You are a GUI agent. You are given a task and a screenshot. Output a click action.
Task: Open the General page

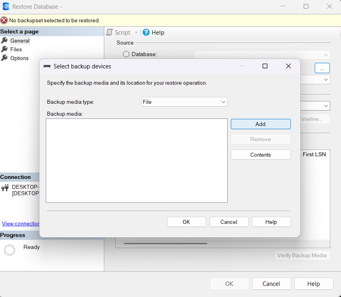(20, 41)
